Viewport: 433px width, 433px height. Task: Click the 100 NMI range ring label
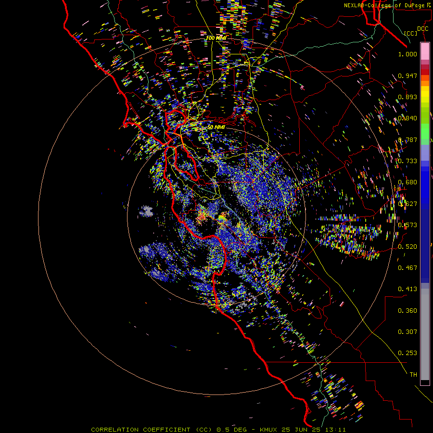(x=216, y=38)
